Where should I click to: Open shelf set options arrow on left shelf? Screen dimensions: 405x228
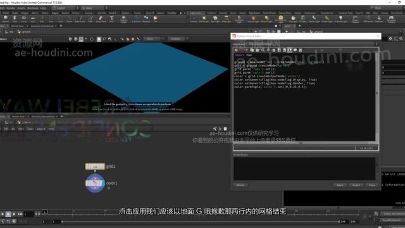coord(185,13)
